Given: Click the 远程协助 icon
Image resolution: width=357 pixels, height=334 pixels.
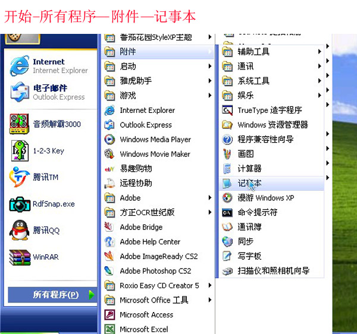Looking at the screenshot, I should [x=109, y=183].
